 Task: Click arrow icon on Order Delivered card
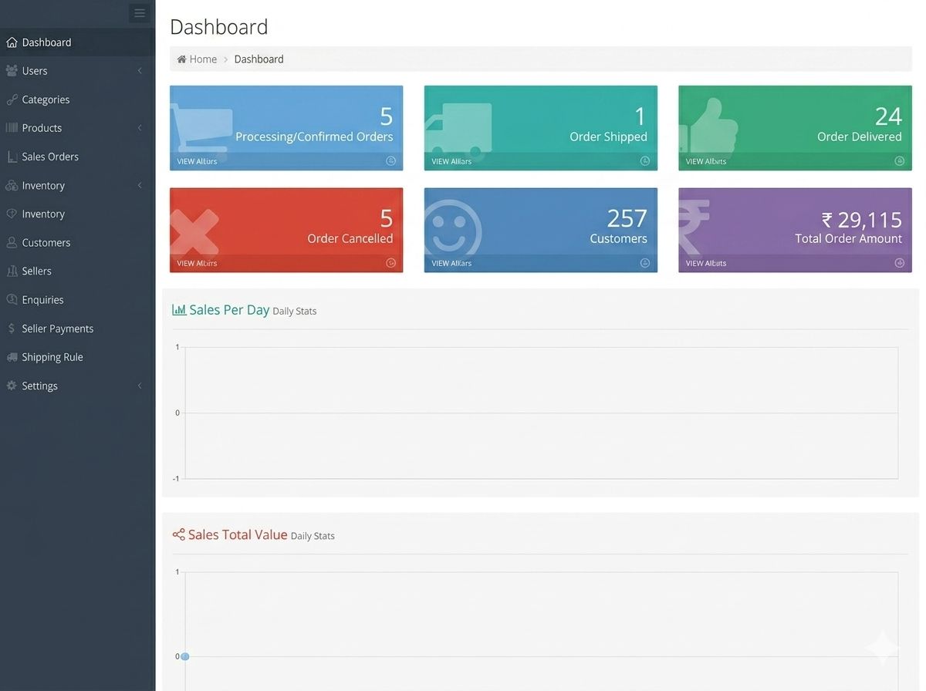[899, 161]
